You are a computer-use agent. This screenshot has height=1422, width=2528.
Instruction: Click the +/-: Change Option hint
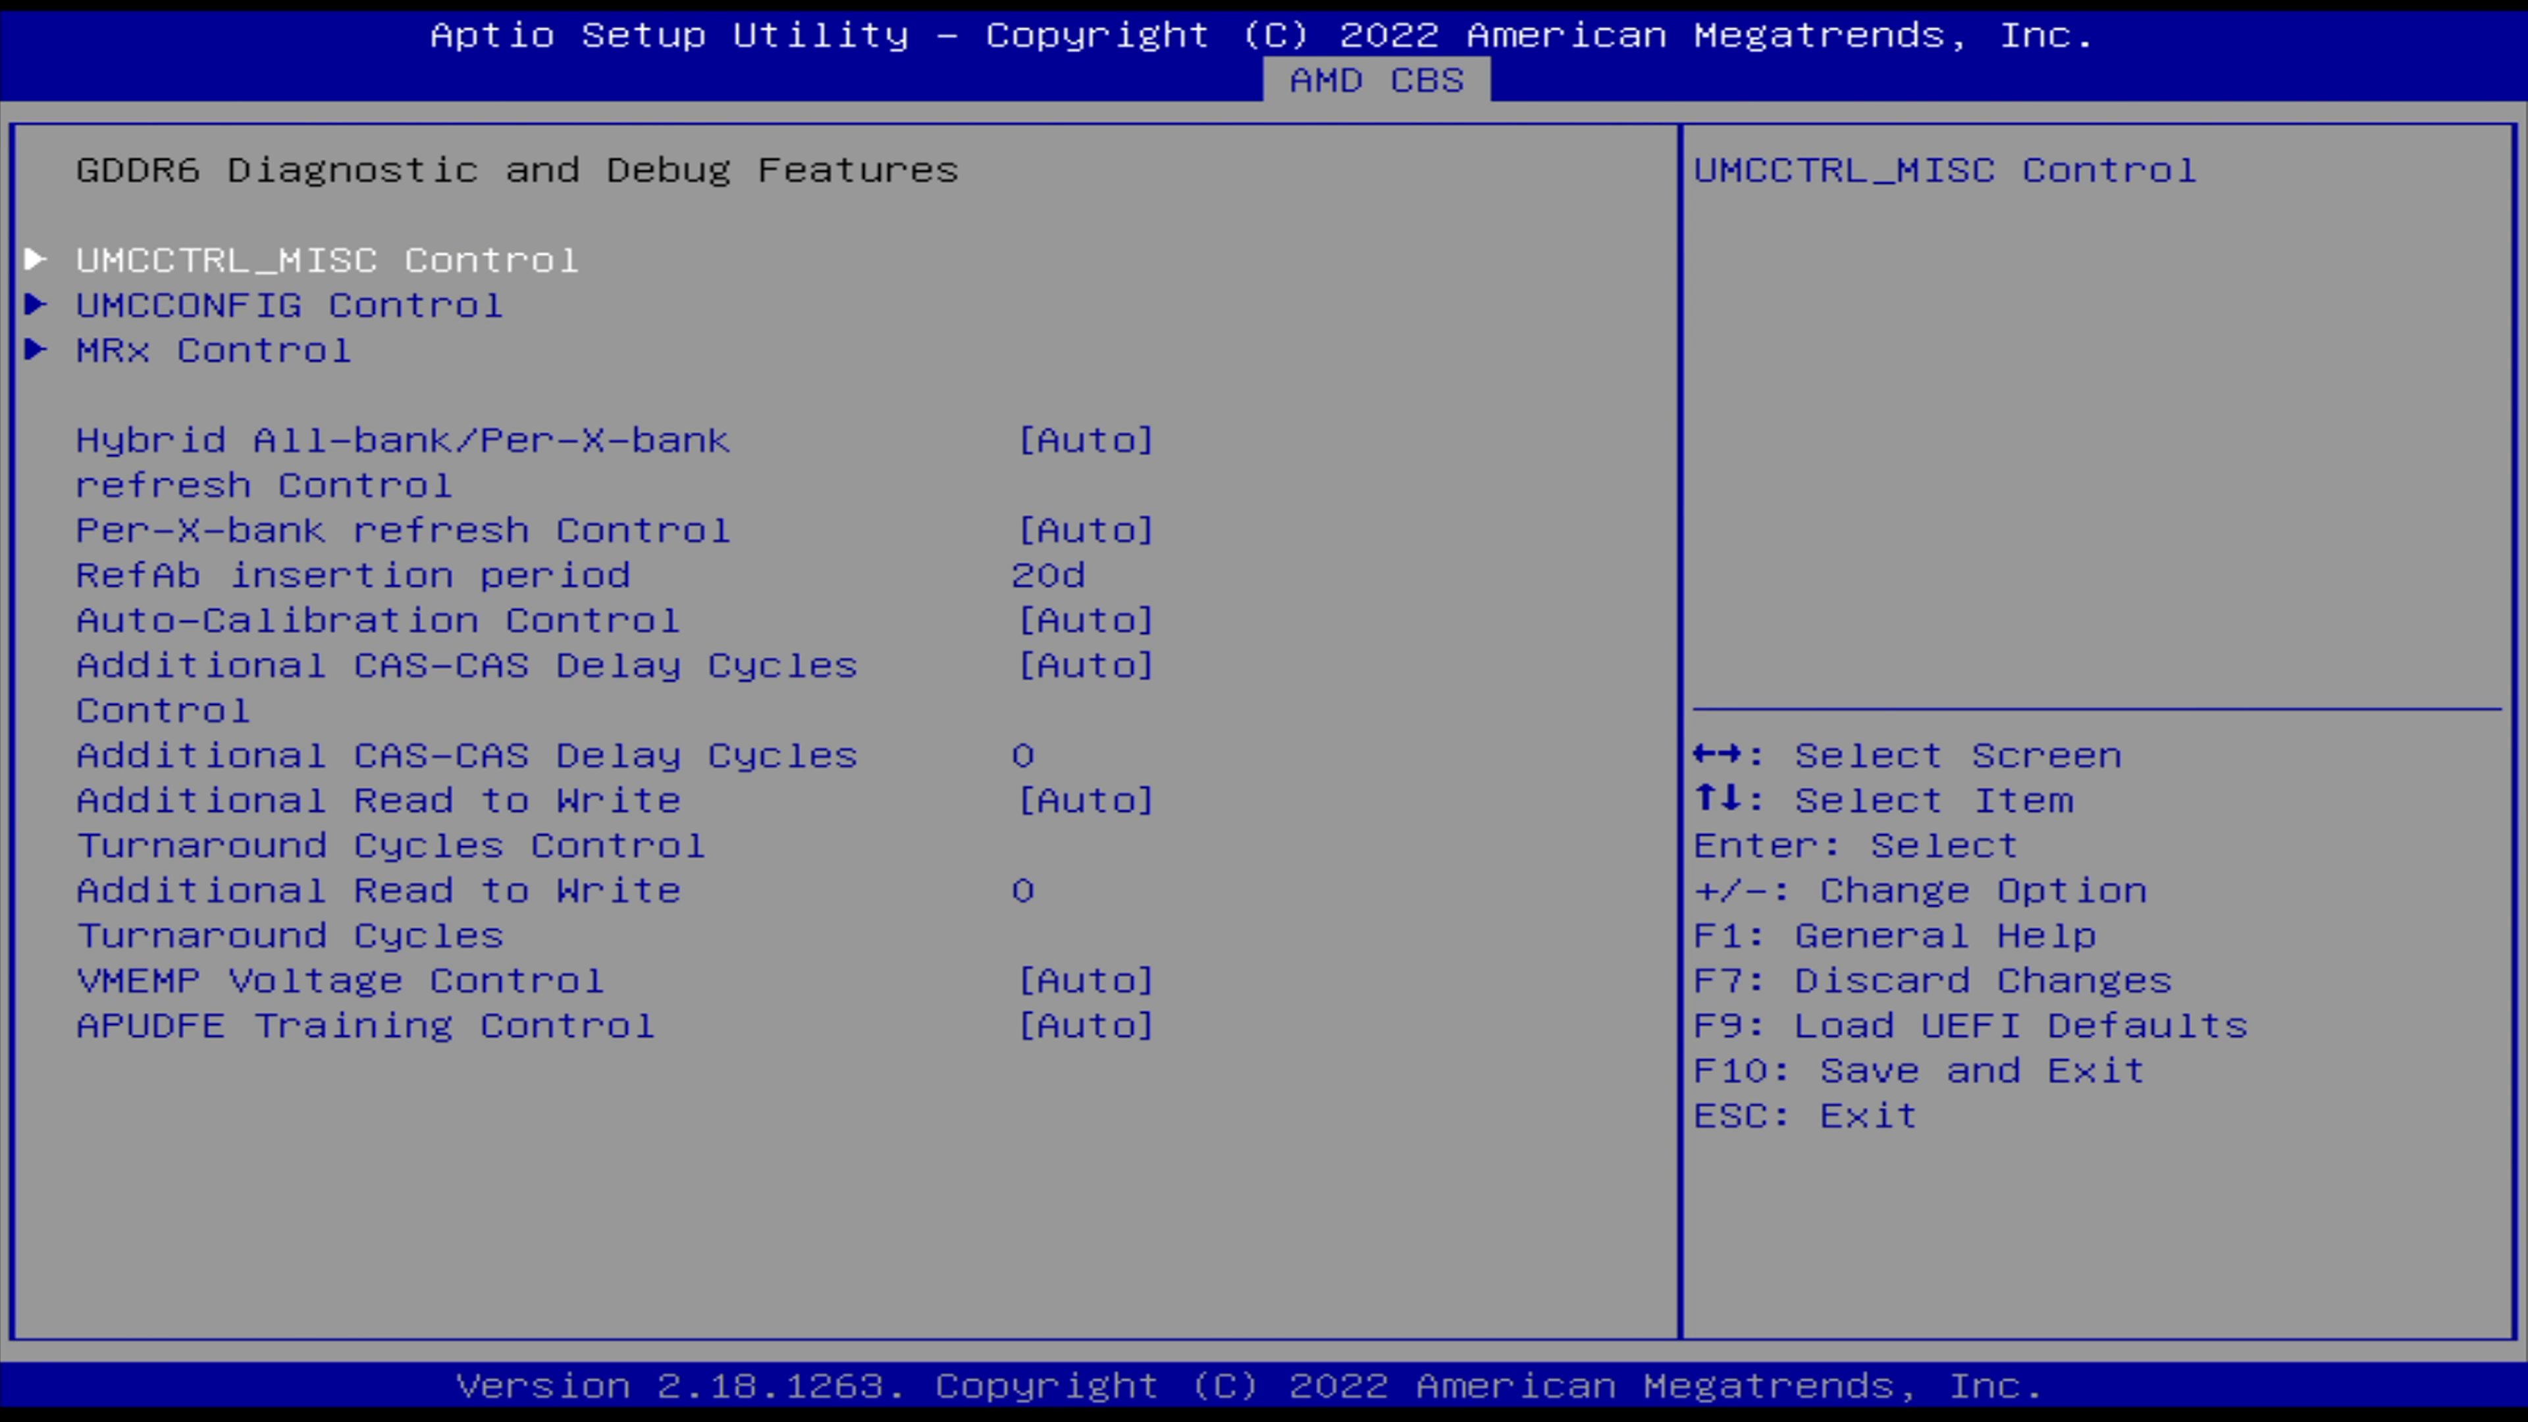pos(1920,891)
